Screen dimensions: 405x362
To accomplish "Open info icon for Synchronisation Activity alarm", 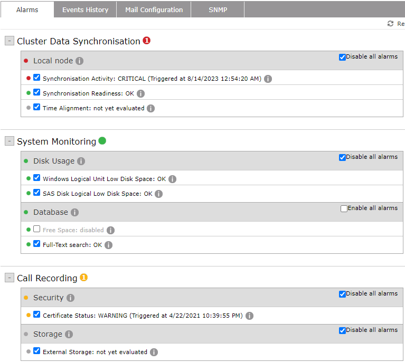I will pyautogui.click(x=268, y=79).
